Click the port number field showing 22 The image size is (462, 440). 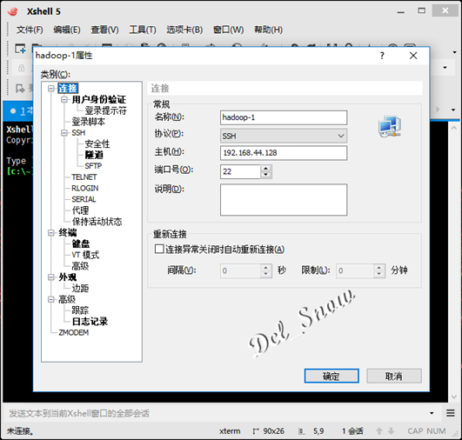coord(240,171)
